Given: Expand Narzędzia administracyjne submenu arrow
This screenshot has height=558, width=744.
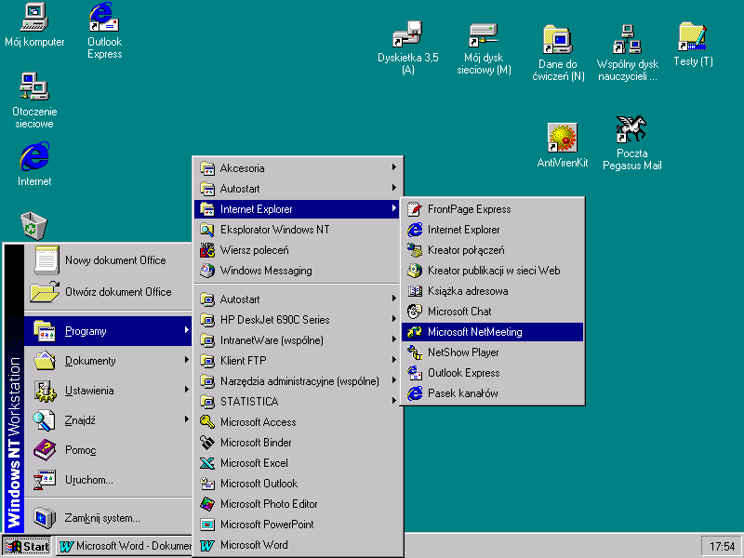Looking at the screenshot, I should point(393,380).
